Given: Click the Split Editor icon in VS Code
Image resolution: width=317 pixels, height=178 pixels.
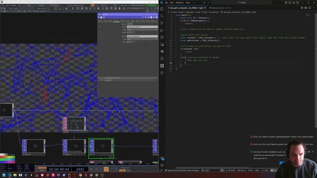Looking at the screenshot, I should click(310, 8).
